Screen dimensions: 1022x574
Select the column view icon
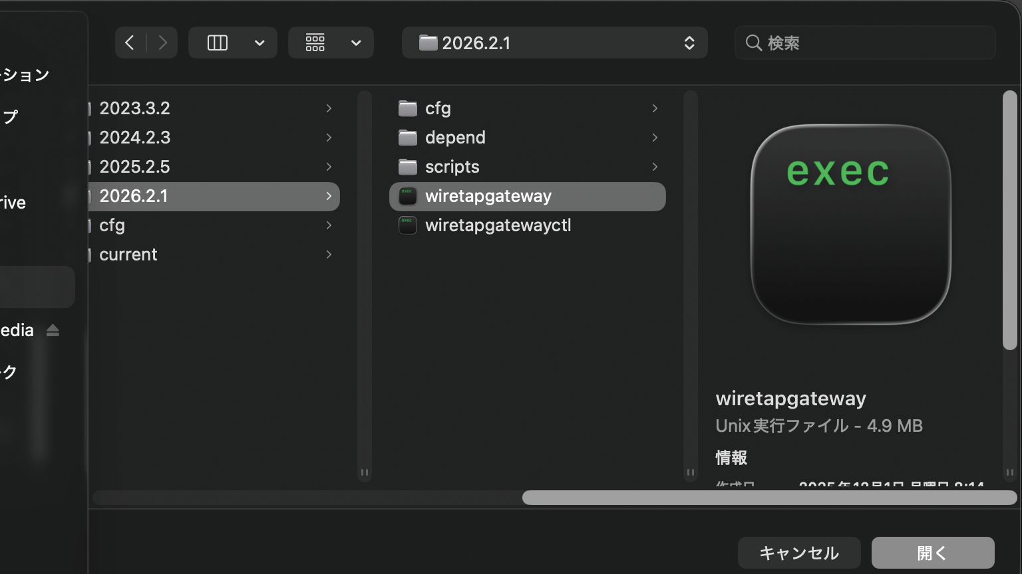218,43
